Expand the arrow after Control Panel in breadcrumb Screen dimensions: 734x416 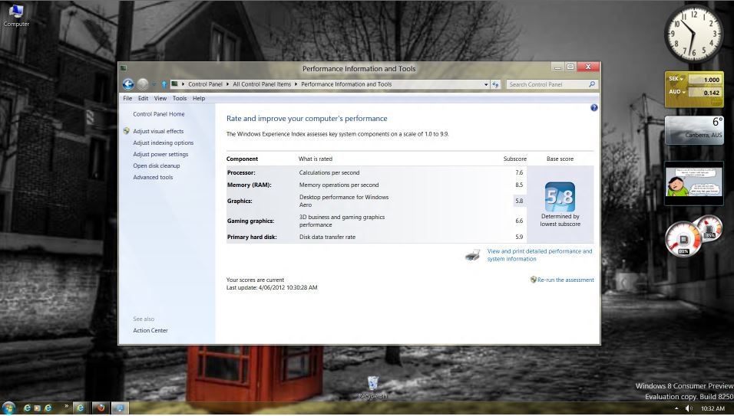(228, 84)
